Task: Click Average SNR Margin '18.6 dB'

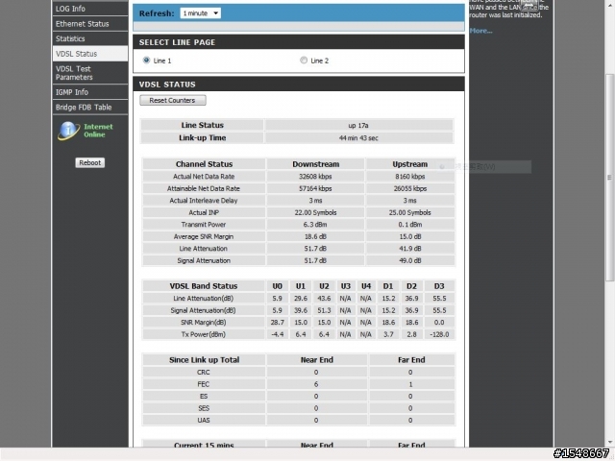Action: coord(315,237)
